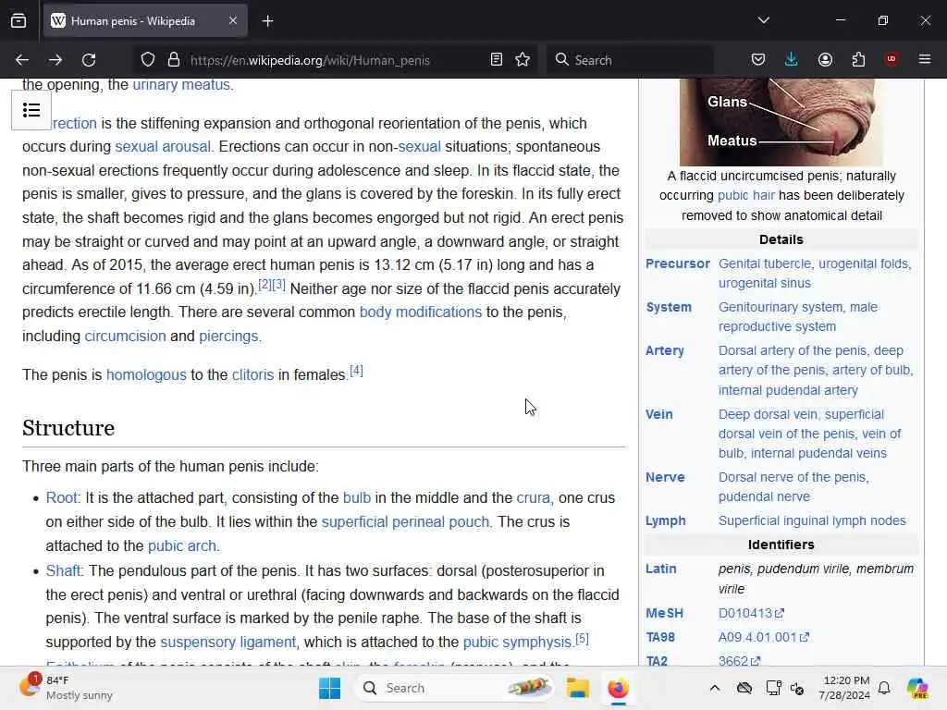Bookmark this page with the star icon
947x710 pixels.
[523, 60]
